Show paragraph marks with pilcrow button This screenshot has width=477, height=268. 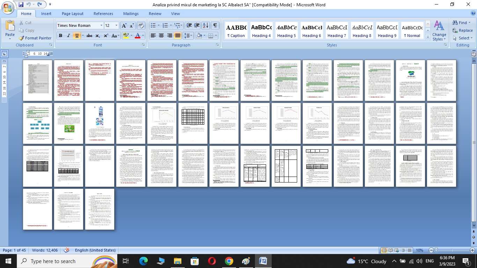215,25
